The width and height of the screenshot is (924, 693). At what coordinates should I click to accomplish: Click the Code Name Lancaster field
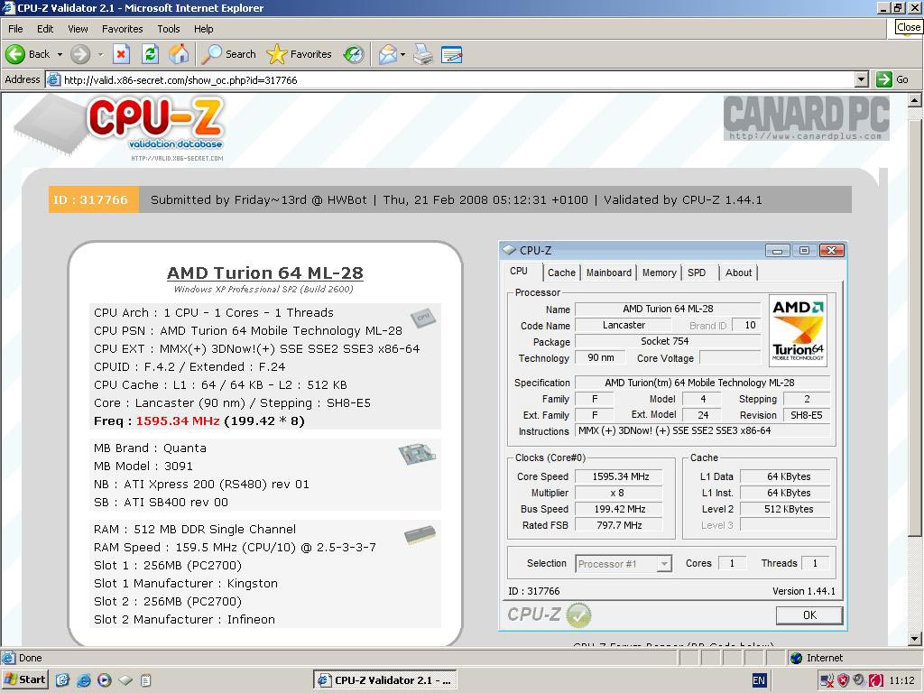623,325
